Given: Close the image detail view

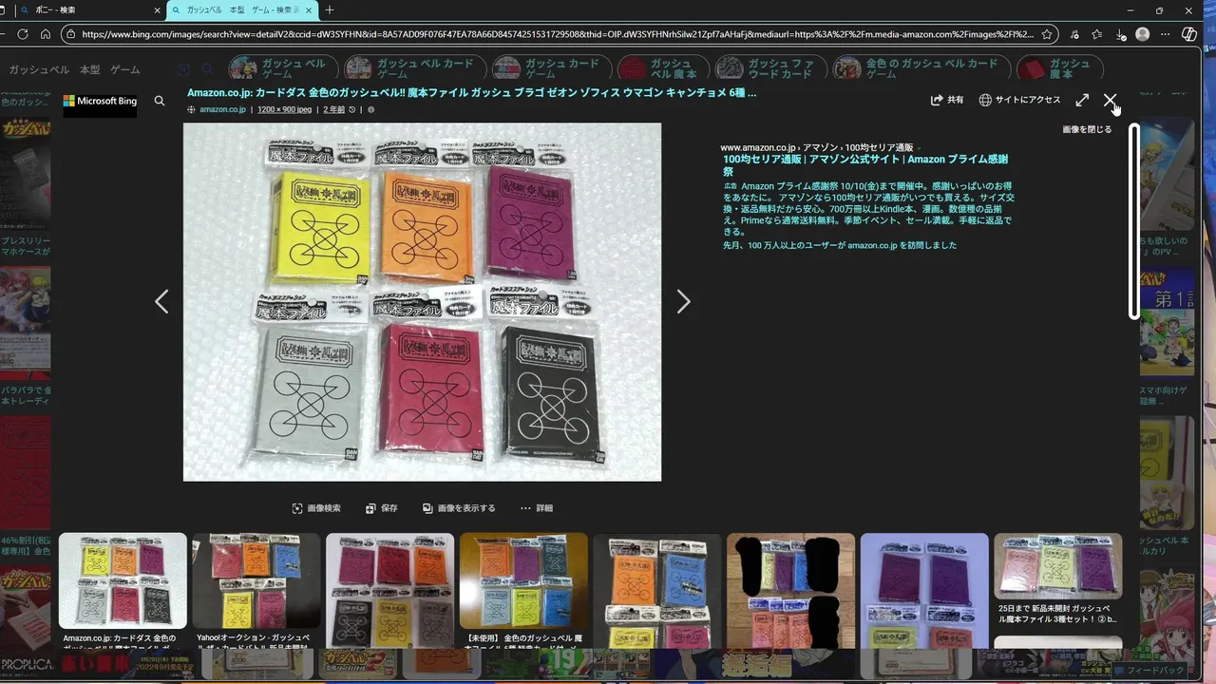Looking at the screenshot, I should click(x=1110, y=100).
